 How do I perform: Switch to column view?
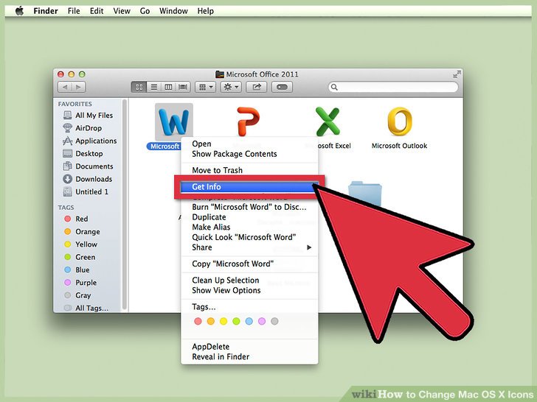pyautogui.click(x=168, y=87)
